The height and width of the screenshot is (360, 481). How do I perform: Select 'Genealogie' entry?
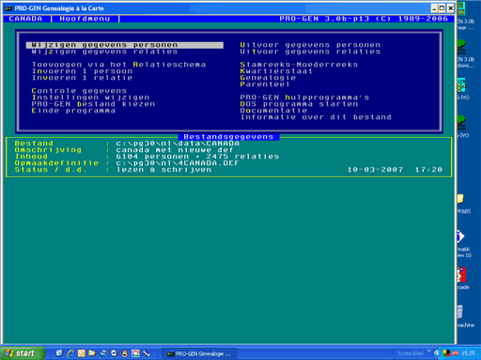click(268, 78)
